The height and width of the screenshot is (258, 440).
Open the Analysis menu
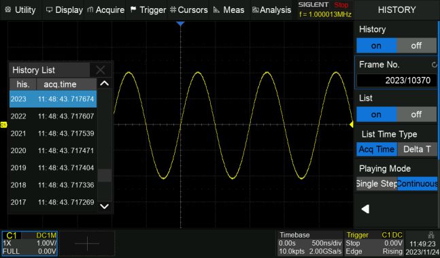tap(271, 10)
